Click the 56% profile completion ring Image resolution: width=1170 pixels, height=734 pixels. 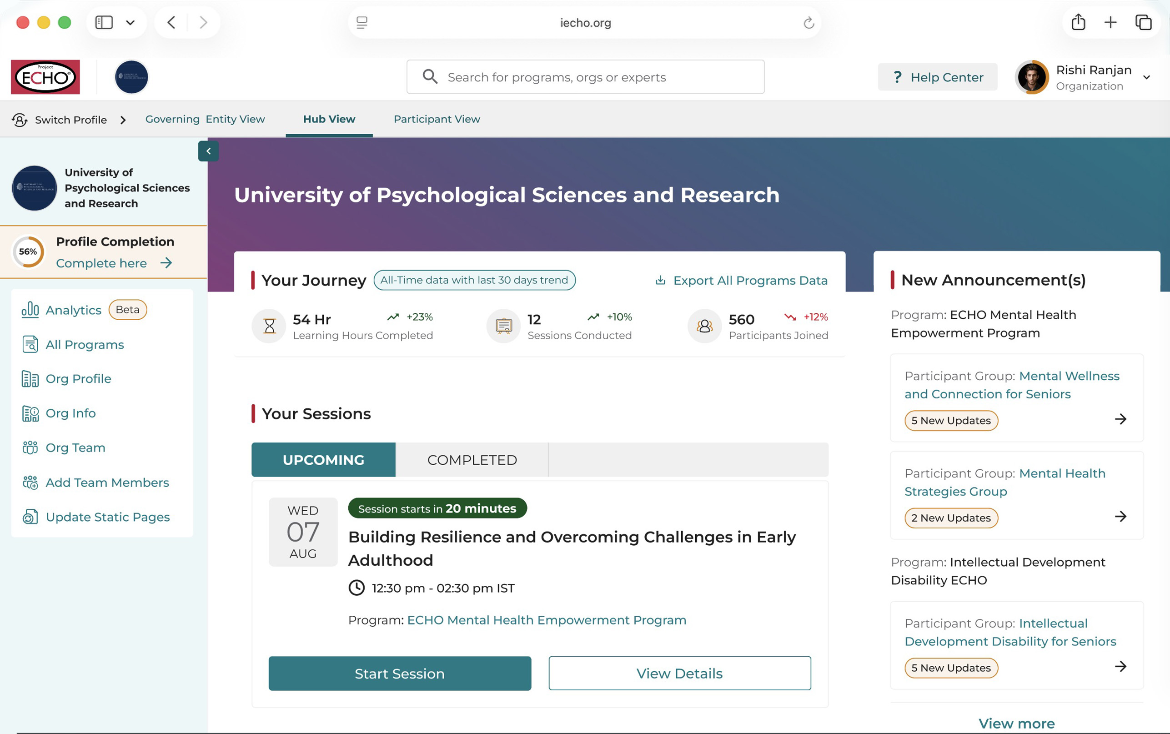[x=28, y=251]
